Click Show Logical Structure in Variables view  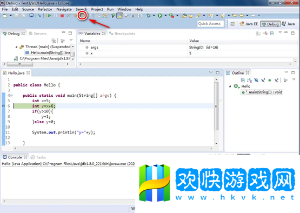[x=265, y=34]
